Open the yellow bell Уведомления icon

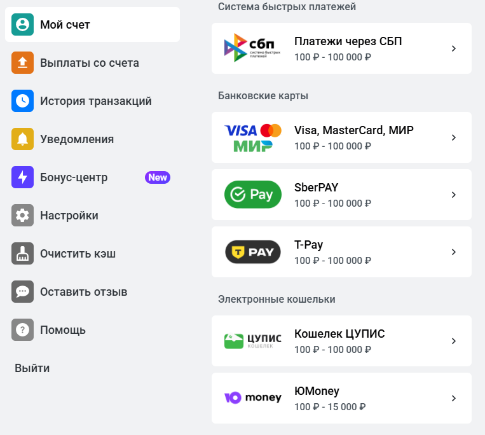23,139
